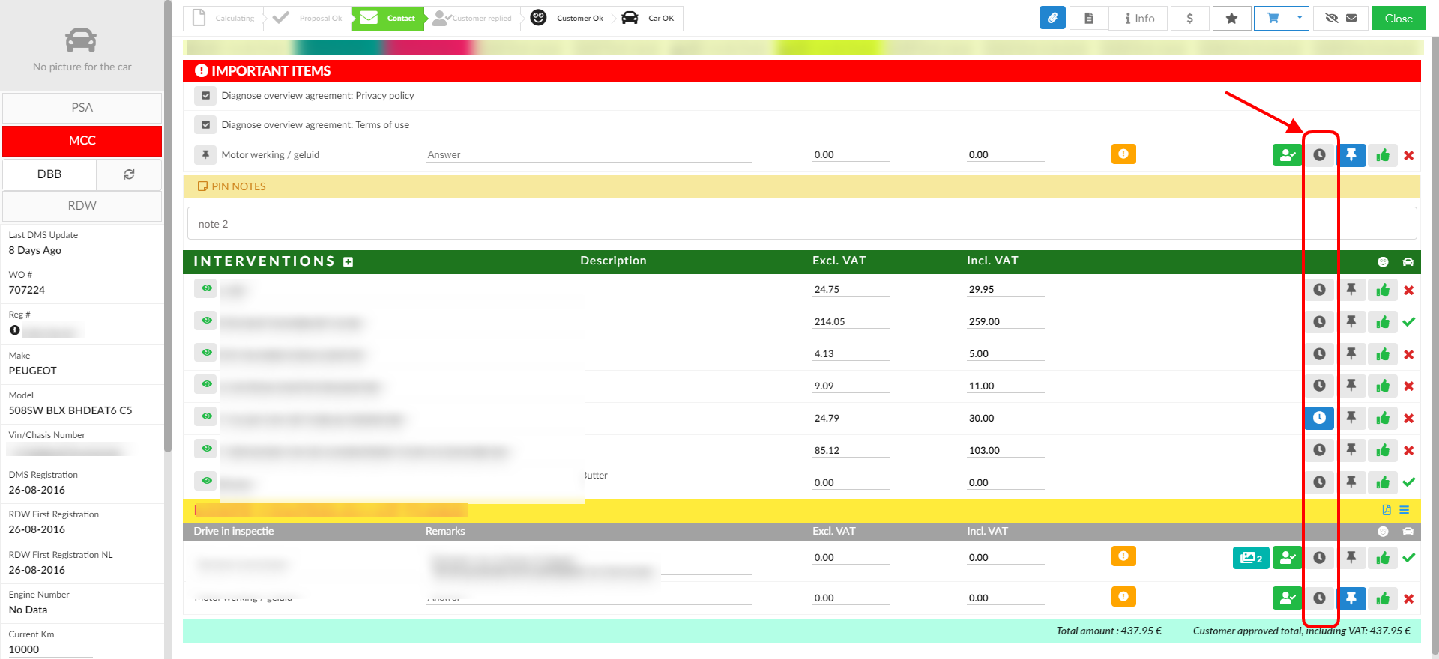
Task: Expand the dropdown arrow next to the cart
Action: (x=1300, y=19)
